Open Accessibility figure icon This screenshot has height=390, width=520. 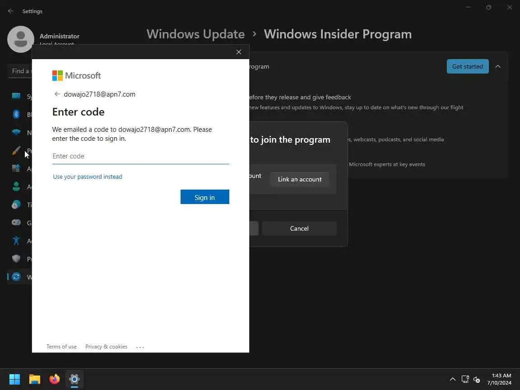click(x=16, y=241)
